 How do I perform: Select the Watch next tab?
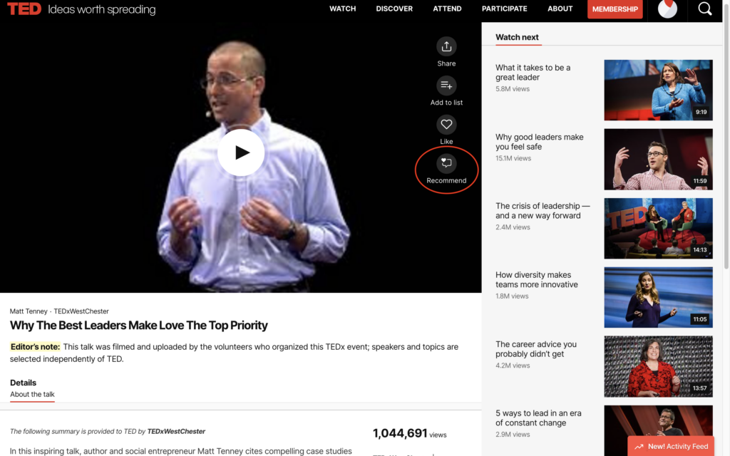click(517, 37)
